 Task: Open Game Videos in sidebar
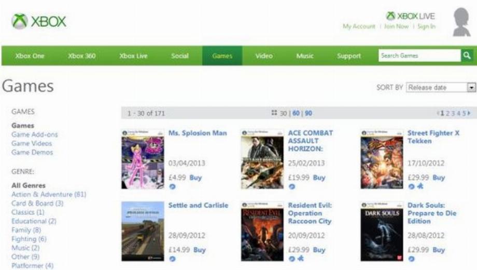(32, 143)
